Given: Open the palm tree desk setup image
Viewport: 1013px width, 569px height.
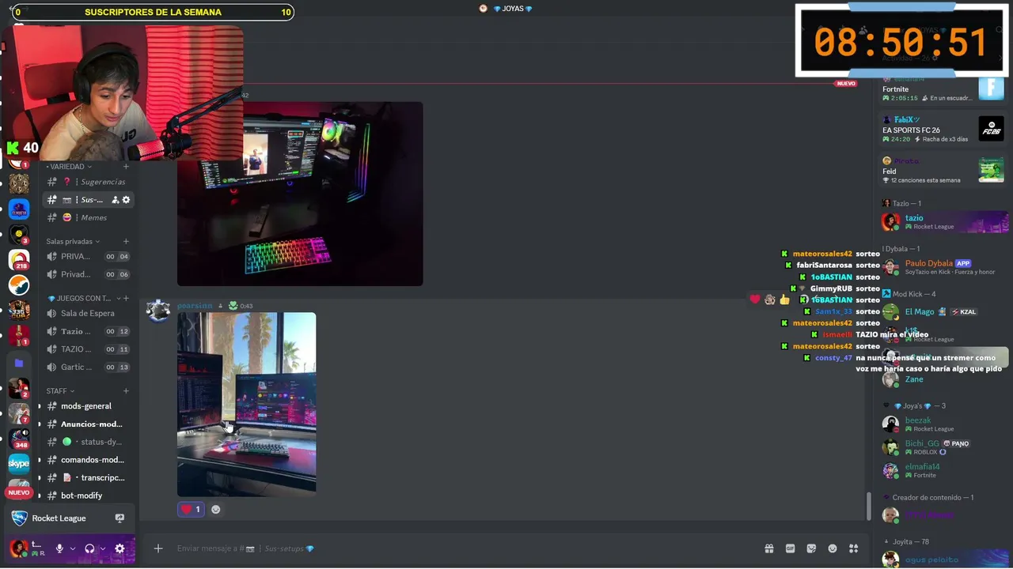Looking at the screenshot, I should click(246, 405).
